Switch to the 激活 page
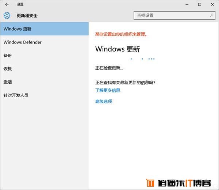The image size is (219, 190). (8, 82)
